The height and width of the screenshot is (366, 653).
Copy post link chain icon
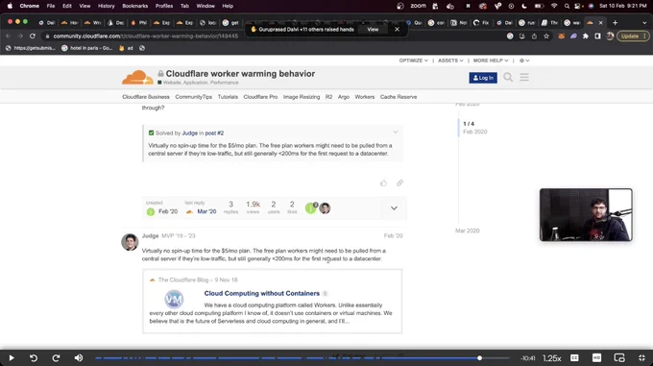pyautogui.click(x=399, y=183)
